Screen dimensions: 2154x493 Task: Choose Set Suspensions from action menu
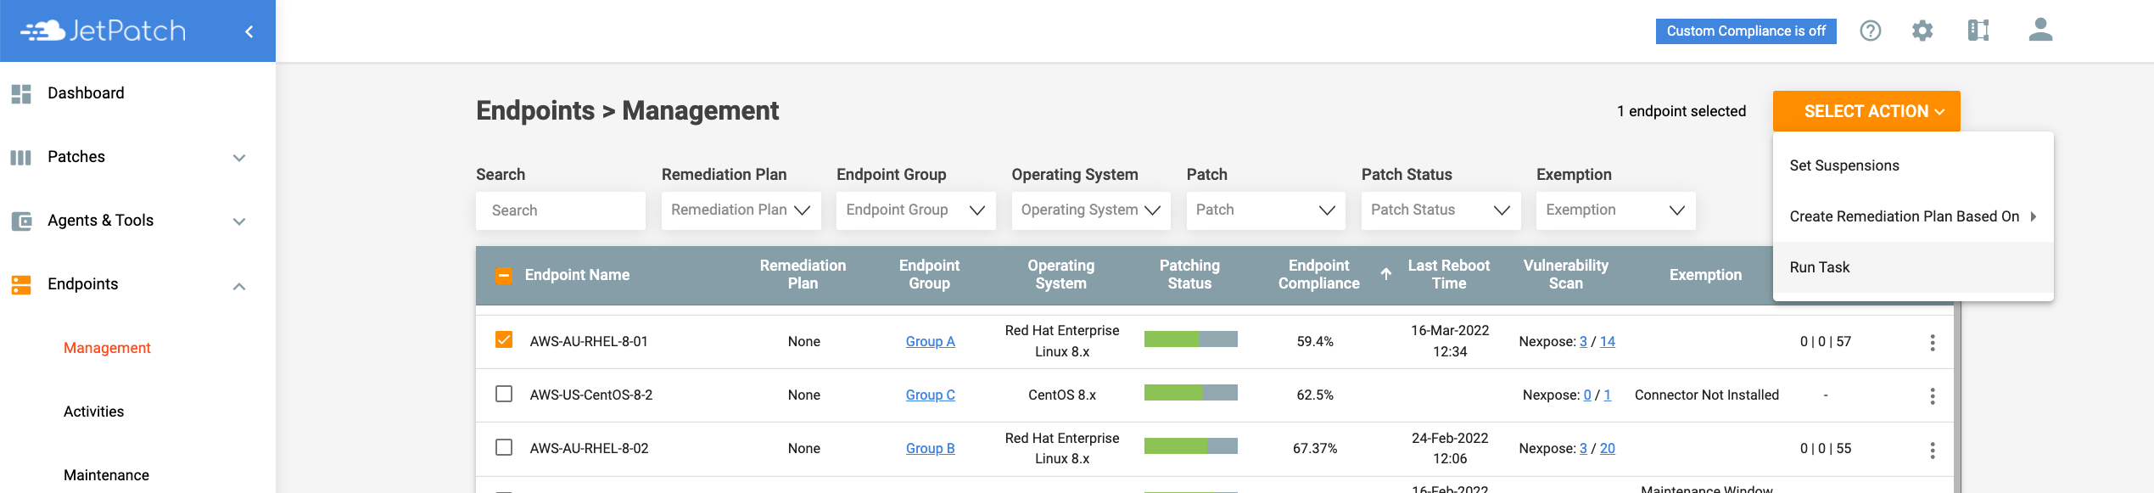tap(1912, 165)
